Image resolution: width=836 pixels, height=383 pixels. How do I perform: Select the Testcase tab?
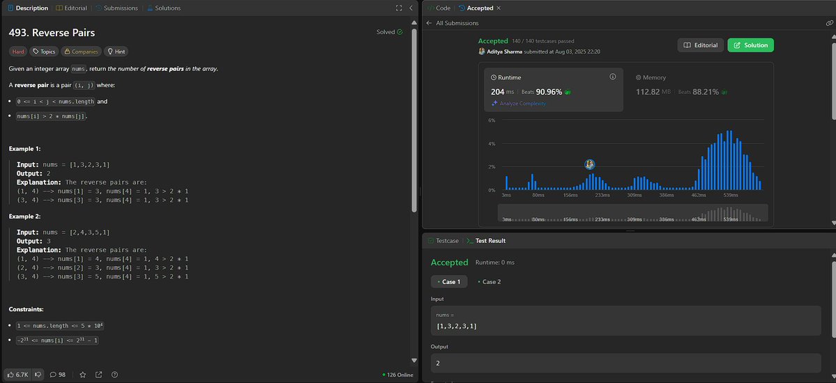[x=443, y=241]
